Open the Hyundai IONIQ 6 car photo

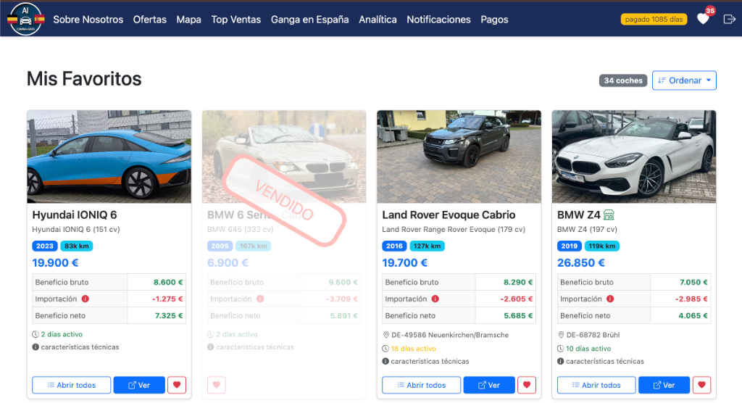point(109,157)
